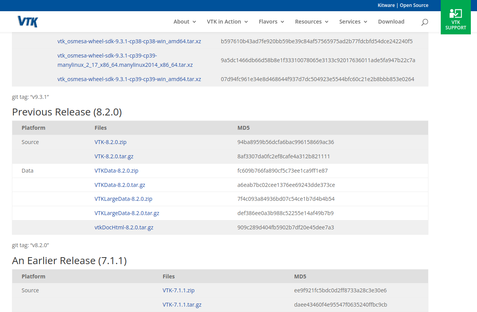The width and height of the screenshot is (477, 312).
Task: Open the Open Source link
Action: tap(414, 5)
